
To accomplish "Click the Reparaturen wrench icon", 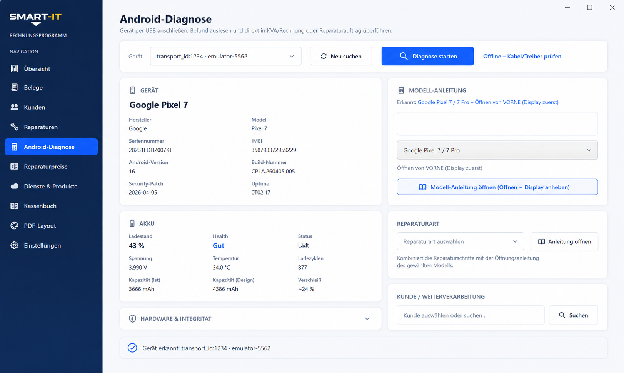I will point(14,127).
